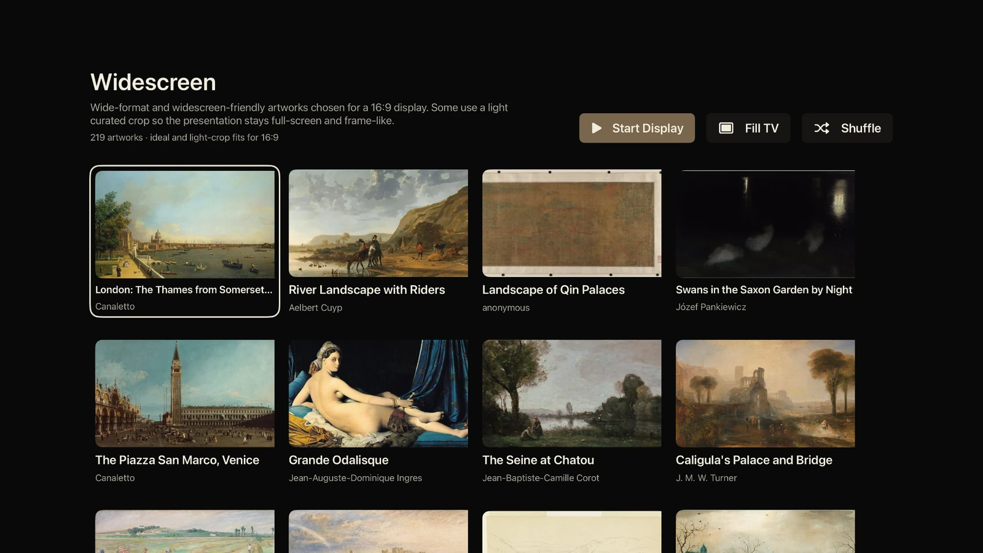The image size is (983, 553).
Task: Click the Grande Odalisque title text
Action: 339,460
